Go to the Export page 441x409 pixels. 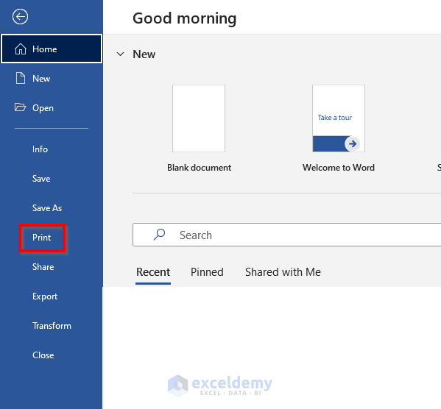45,296
